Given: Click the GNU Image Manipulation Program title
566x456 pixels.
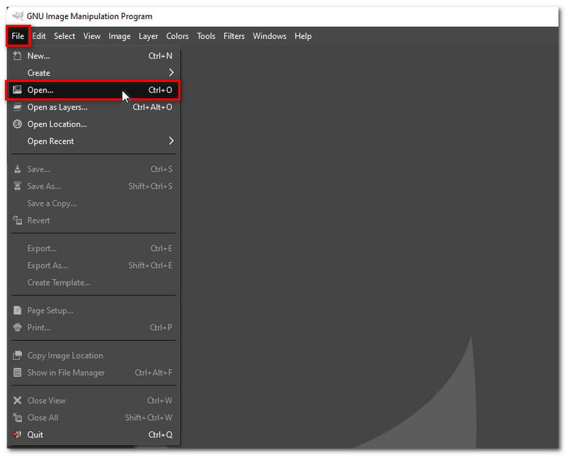Looking at the screenshot, I should (90, 16).
